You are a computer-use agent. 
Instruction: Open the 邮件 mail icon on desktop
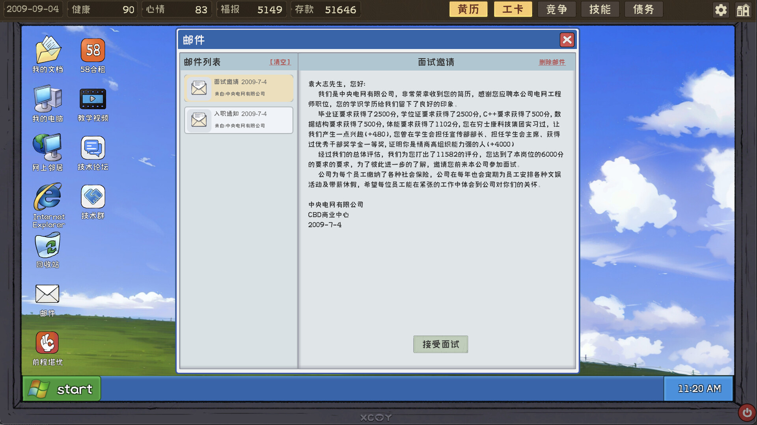[x=47, y=294]
